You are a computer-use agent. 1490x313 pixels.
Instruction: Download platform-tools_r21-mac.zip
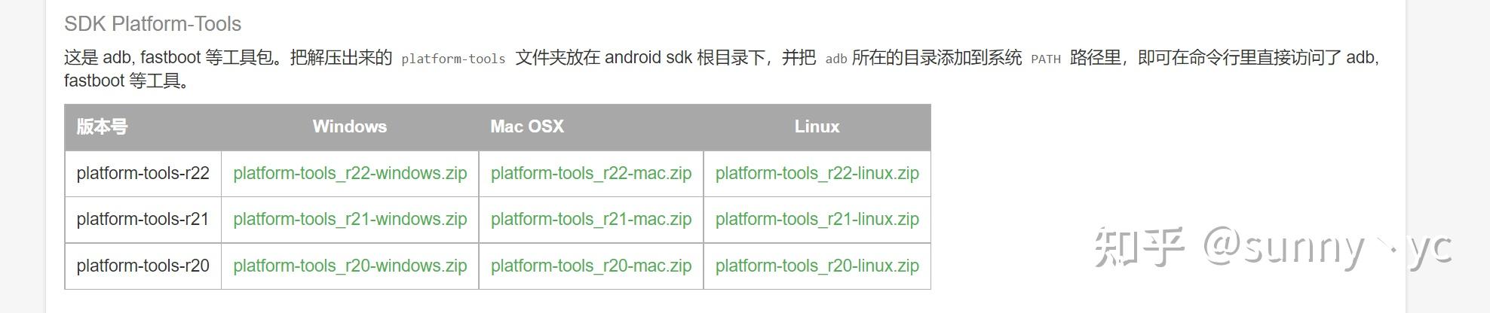591,220
